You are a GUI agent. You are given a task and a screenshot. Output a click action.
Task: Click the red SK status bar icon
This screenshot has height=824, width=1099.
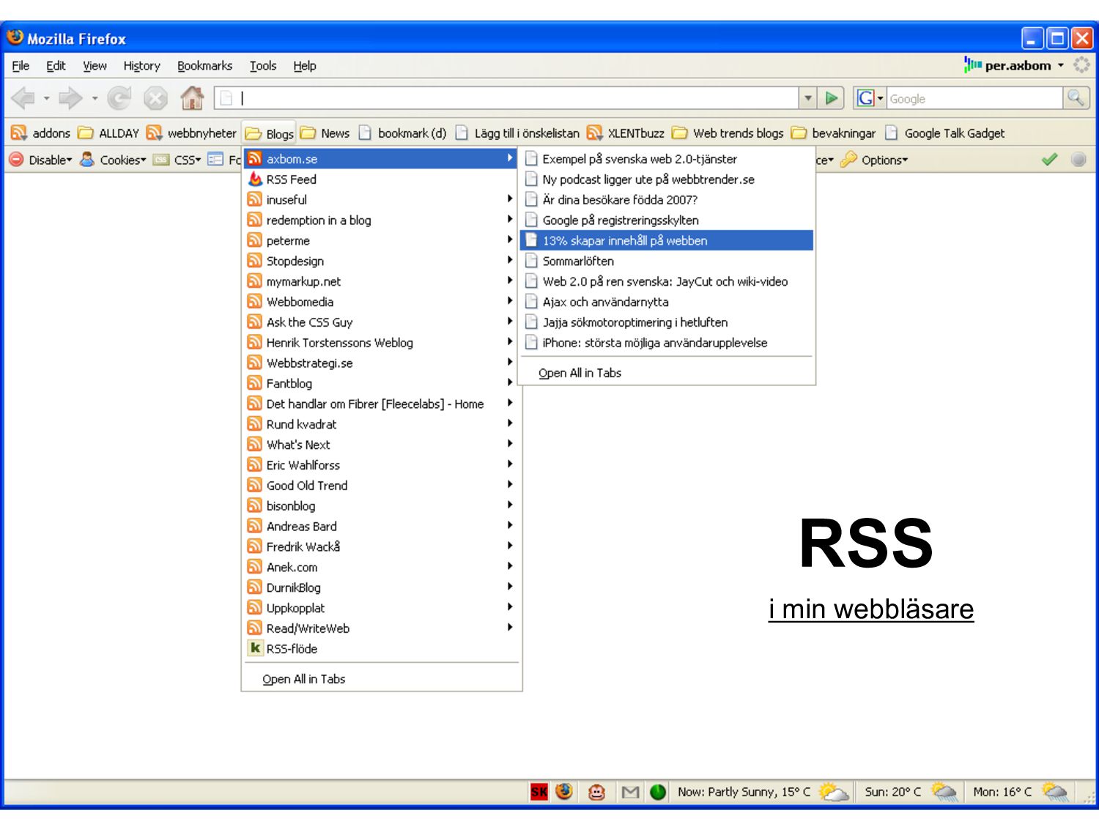tap(539, 792)
